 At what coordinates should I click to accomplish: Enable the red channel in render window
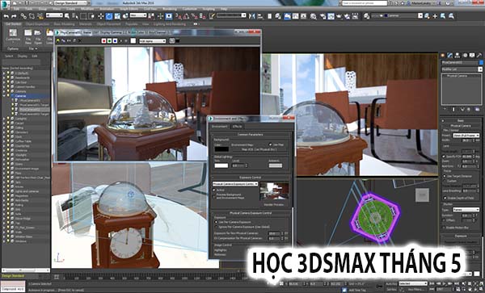click(104, 41)
